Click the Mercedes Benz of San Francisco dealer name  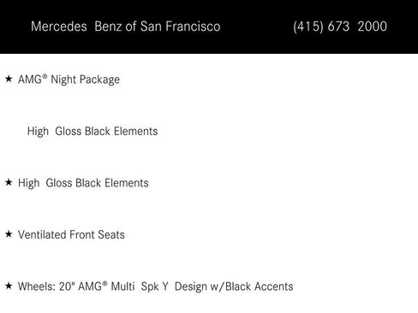126,27
